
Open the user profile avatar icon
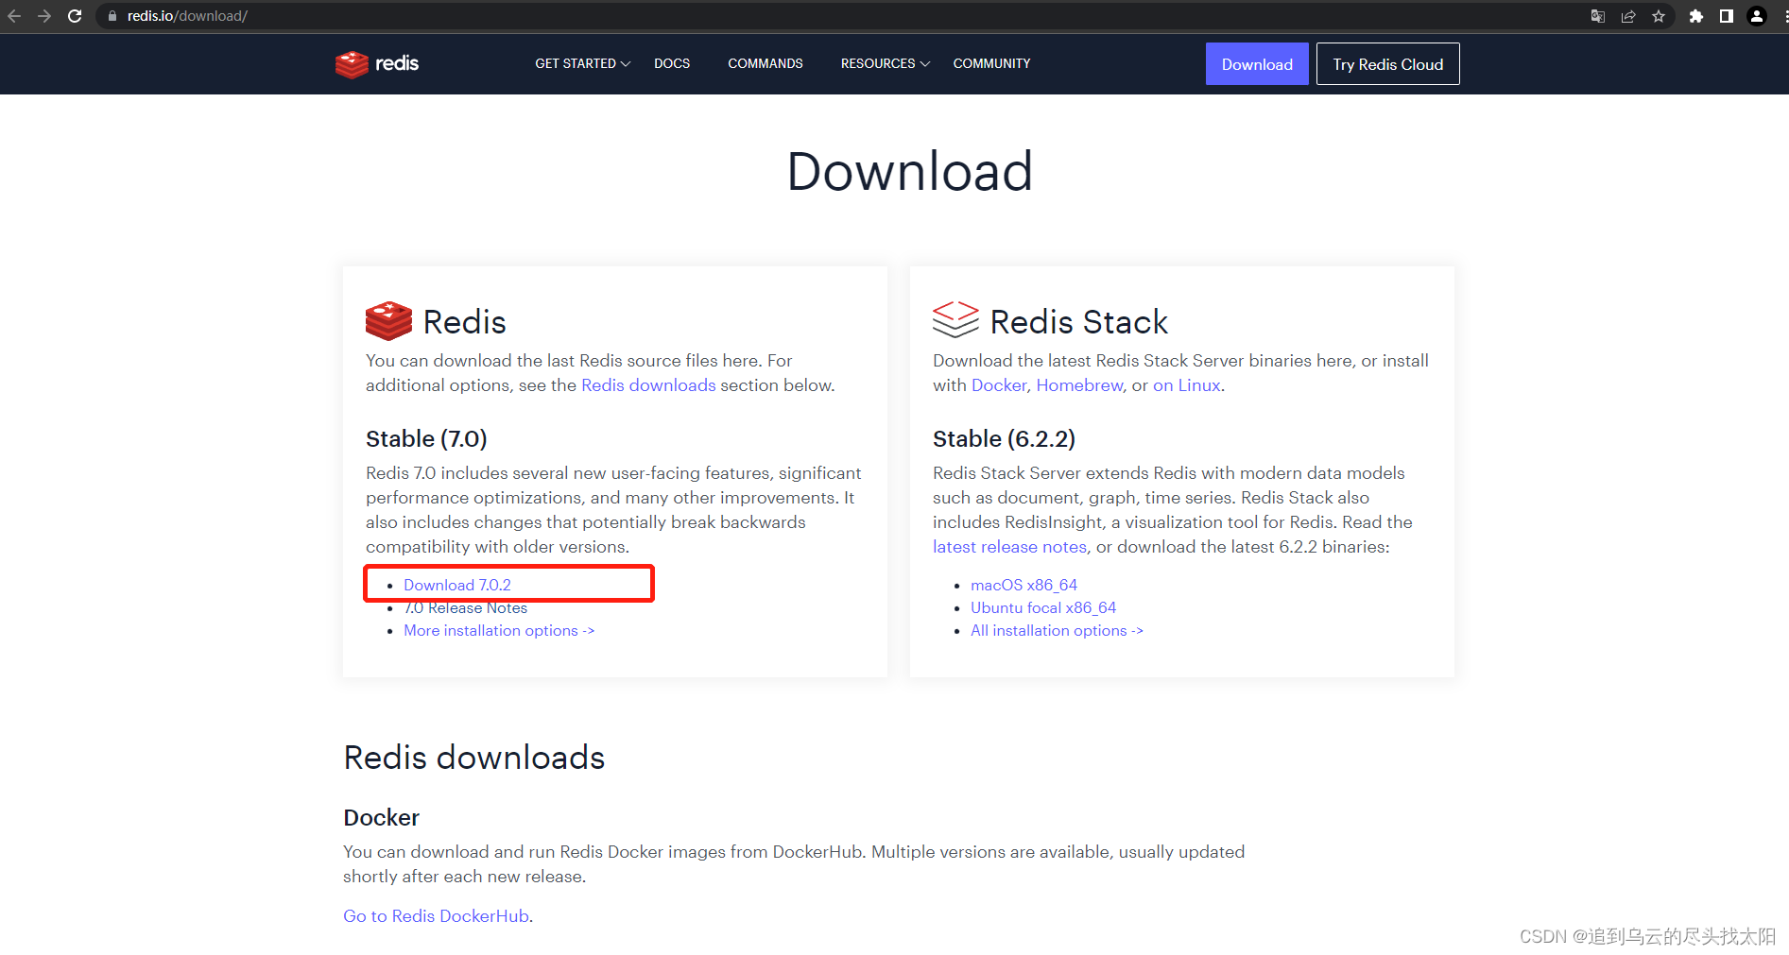coord(1757,16)
